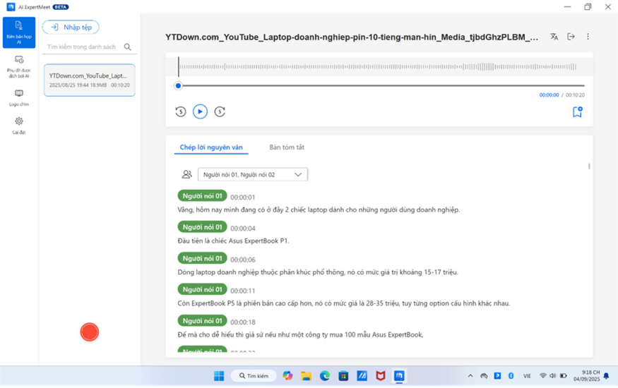618x388 pixels.
Task: Show hidden icons in the Windows system tray
Action: click(470, 376)
